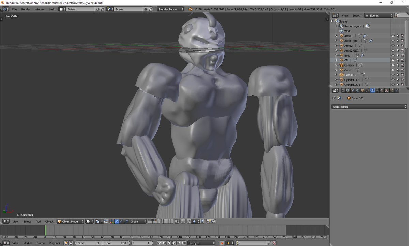The image size is (409, 246).
Task: Open the Help menu
Action: (x=52, y=9)
